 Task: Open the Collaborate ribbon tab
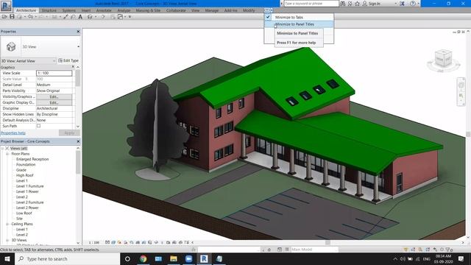coord(176,10)
